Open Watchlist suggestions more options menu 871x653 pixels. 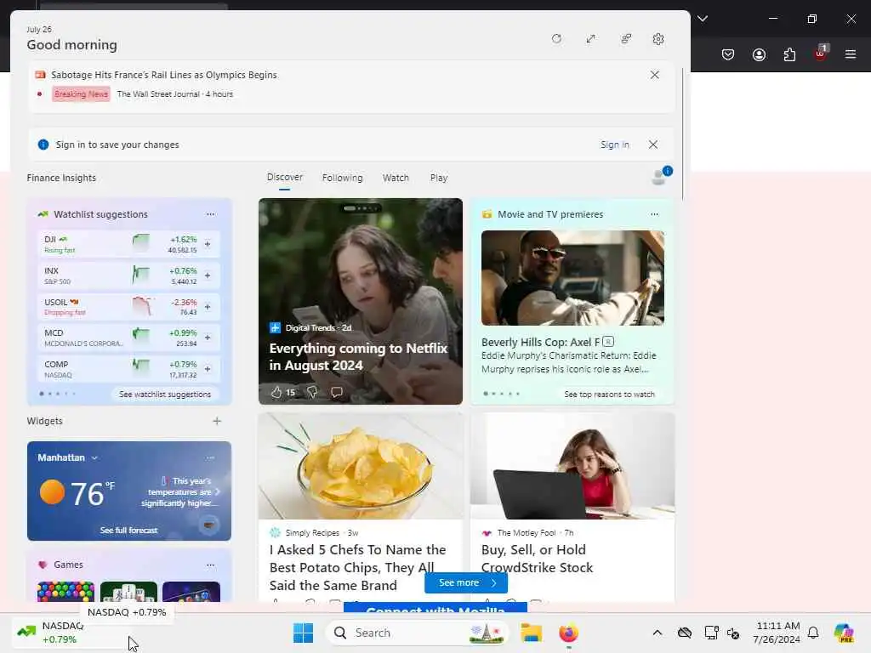click(x=210, y=214)
